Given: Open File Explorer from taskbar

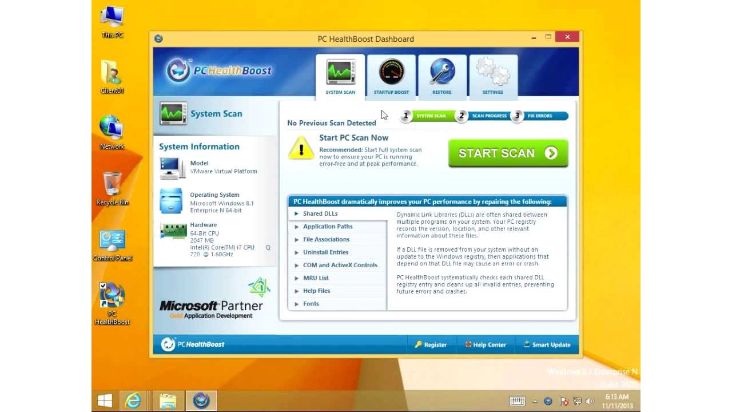Looking at the screenshot, I should tap(168, 401).
